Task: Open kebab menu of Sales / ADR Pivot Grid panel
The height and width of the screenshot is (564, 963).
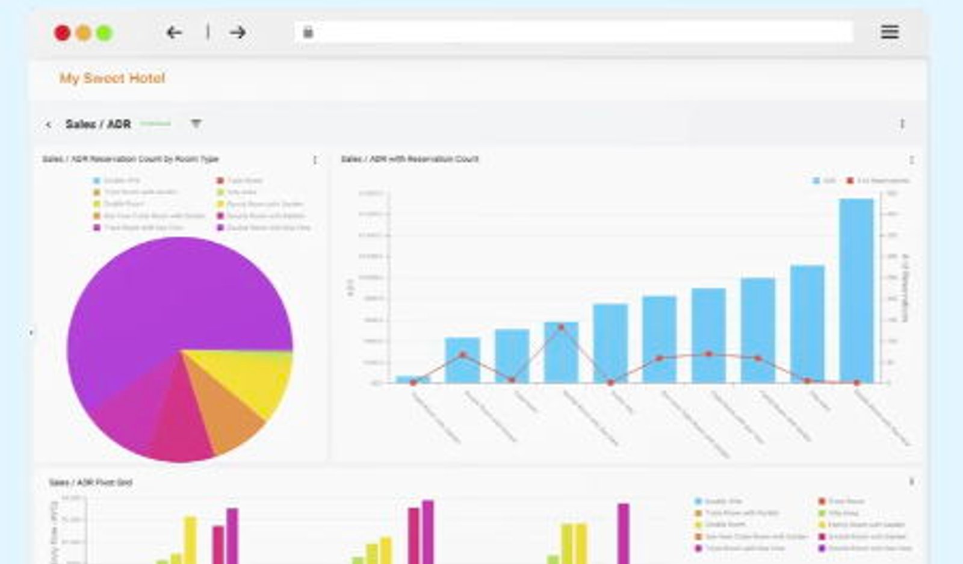Action: coord(911,482)
